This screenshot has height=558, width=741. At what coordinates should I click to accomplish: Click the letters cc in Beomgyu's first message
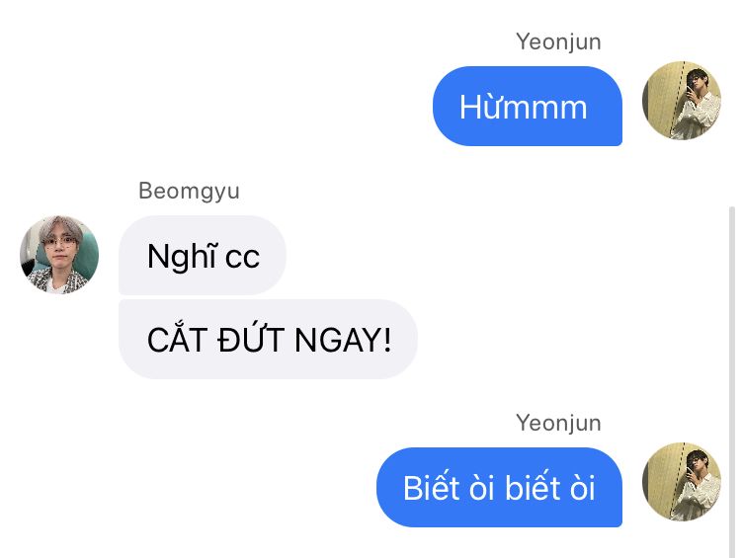242,259
